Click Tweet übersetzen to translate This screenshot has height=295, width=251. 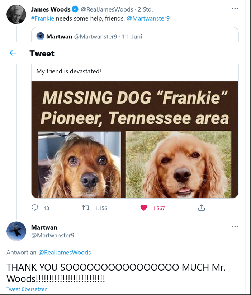click(27, 289)
